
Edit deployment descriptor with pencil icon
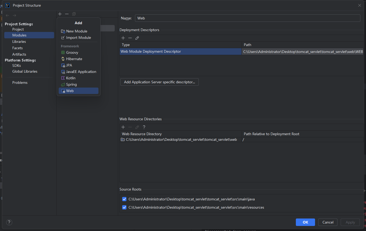click(x=137, y=38)
